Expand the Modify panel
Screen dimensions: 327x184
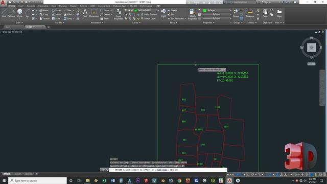click(59, 22)
